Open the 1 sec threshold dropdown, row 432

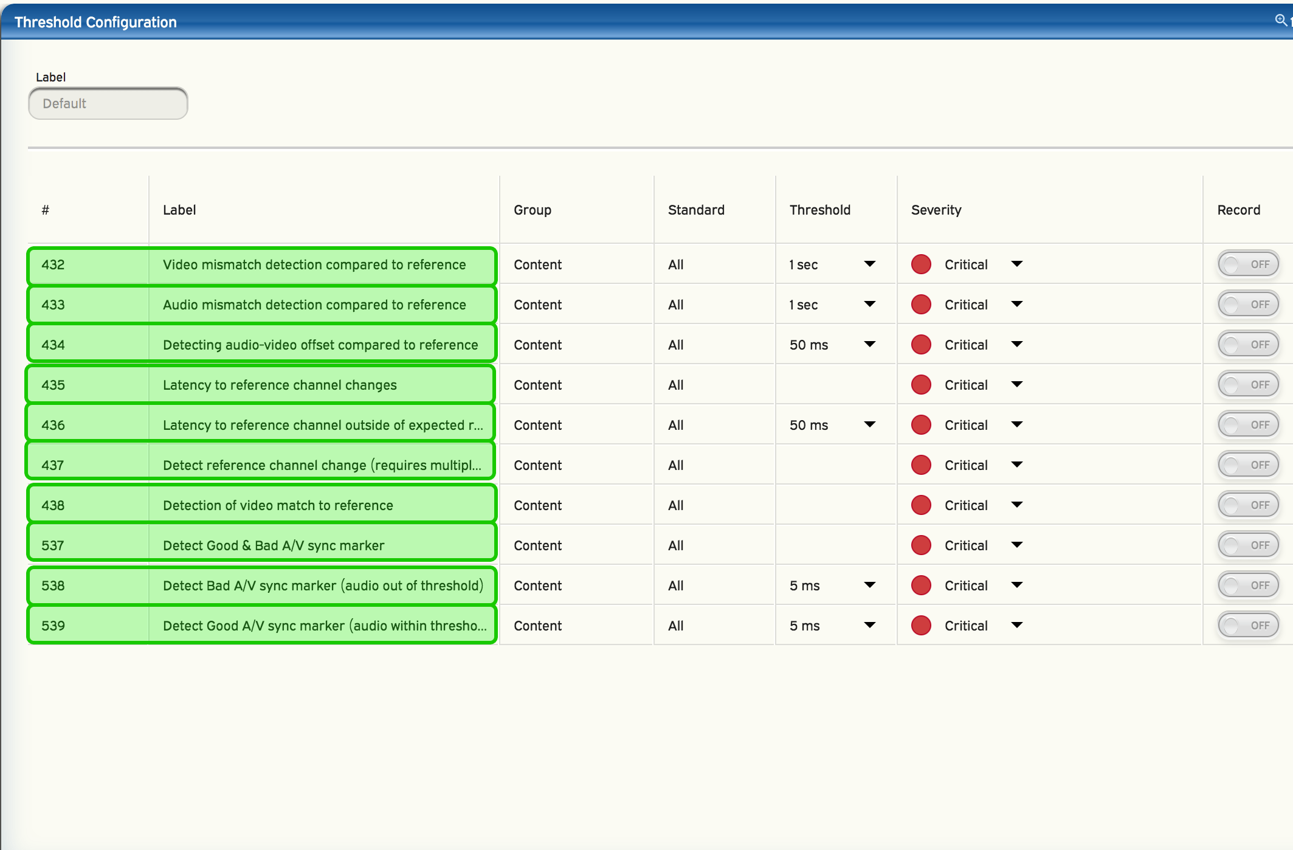pyautogui.click(x=869, y=264)
